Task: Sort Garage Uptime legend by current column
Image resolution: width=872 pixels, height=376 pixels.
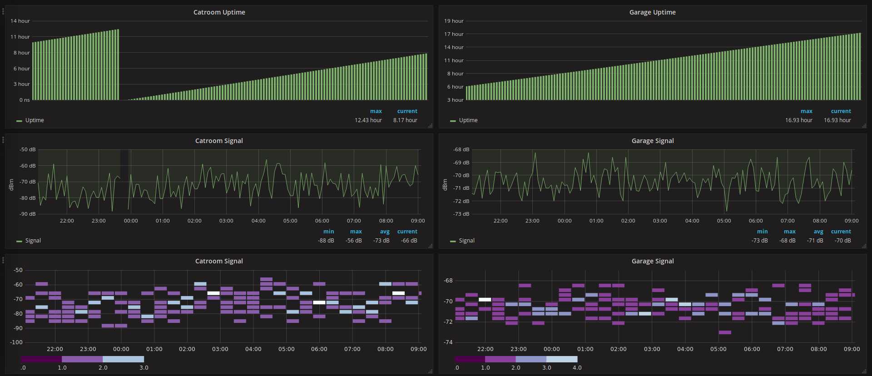Action: click(841, 111)
